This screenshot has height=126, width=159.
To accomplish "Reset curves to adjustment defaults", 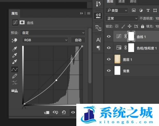I will click(x=64, y=112).
